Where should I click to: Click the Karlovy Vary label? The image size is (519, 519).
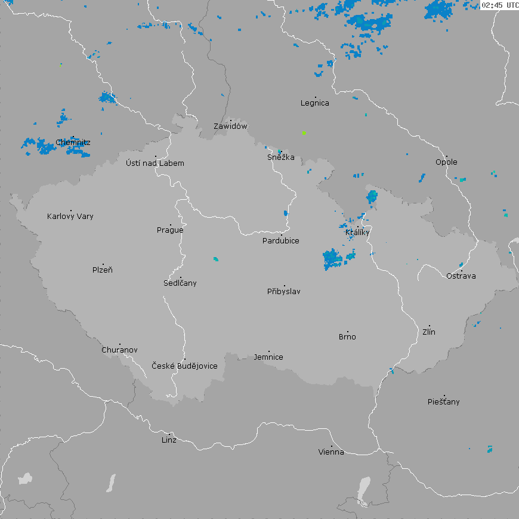[x=70, y=217]
